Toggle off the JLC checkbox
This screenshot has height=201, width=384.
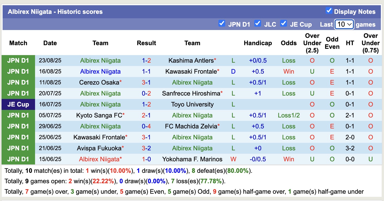tap(258, 23)
